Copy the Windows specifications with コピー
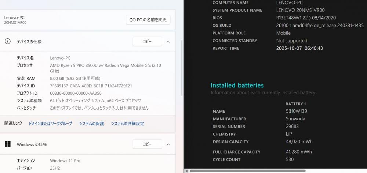The width and height of the screenshot is (367, 173). tap(147, 144)
